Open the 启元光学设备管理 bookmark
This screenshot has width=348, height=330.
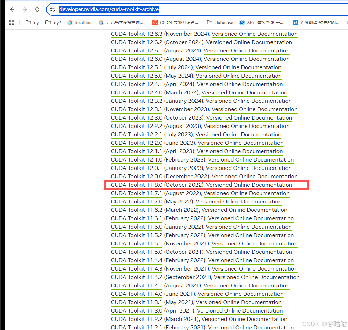(121, 22)
